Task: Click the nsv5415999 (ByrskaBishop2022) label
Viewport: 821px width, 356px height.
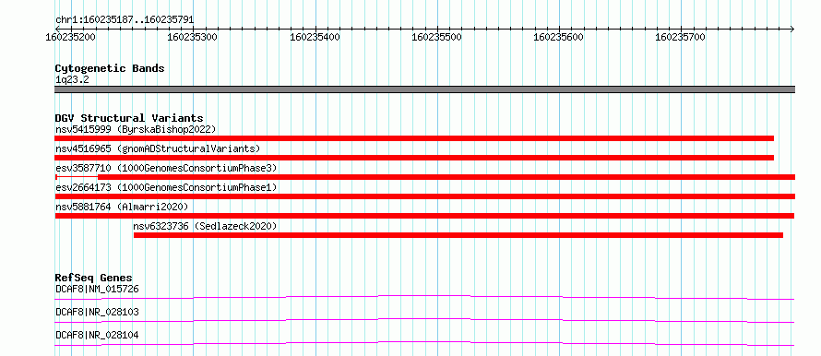Action: point(136,129)
